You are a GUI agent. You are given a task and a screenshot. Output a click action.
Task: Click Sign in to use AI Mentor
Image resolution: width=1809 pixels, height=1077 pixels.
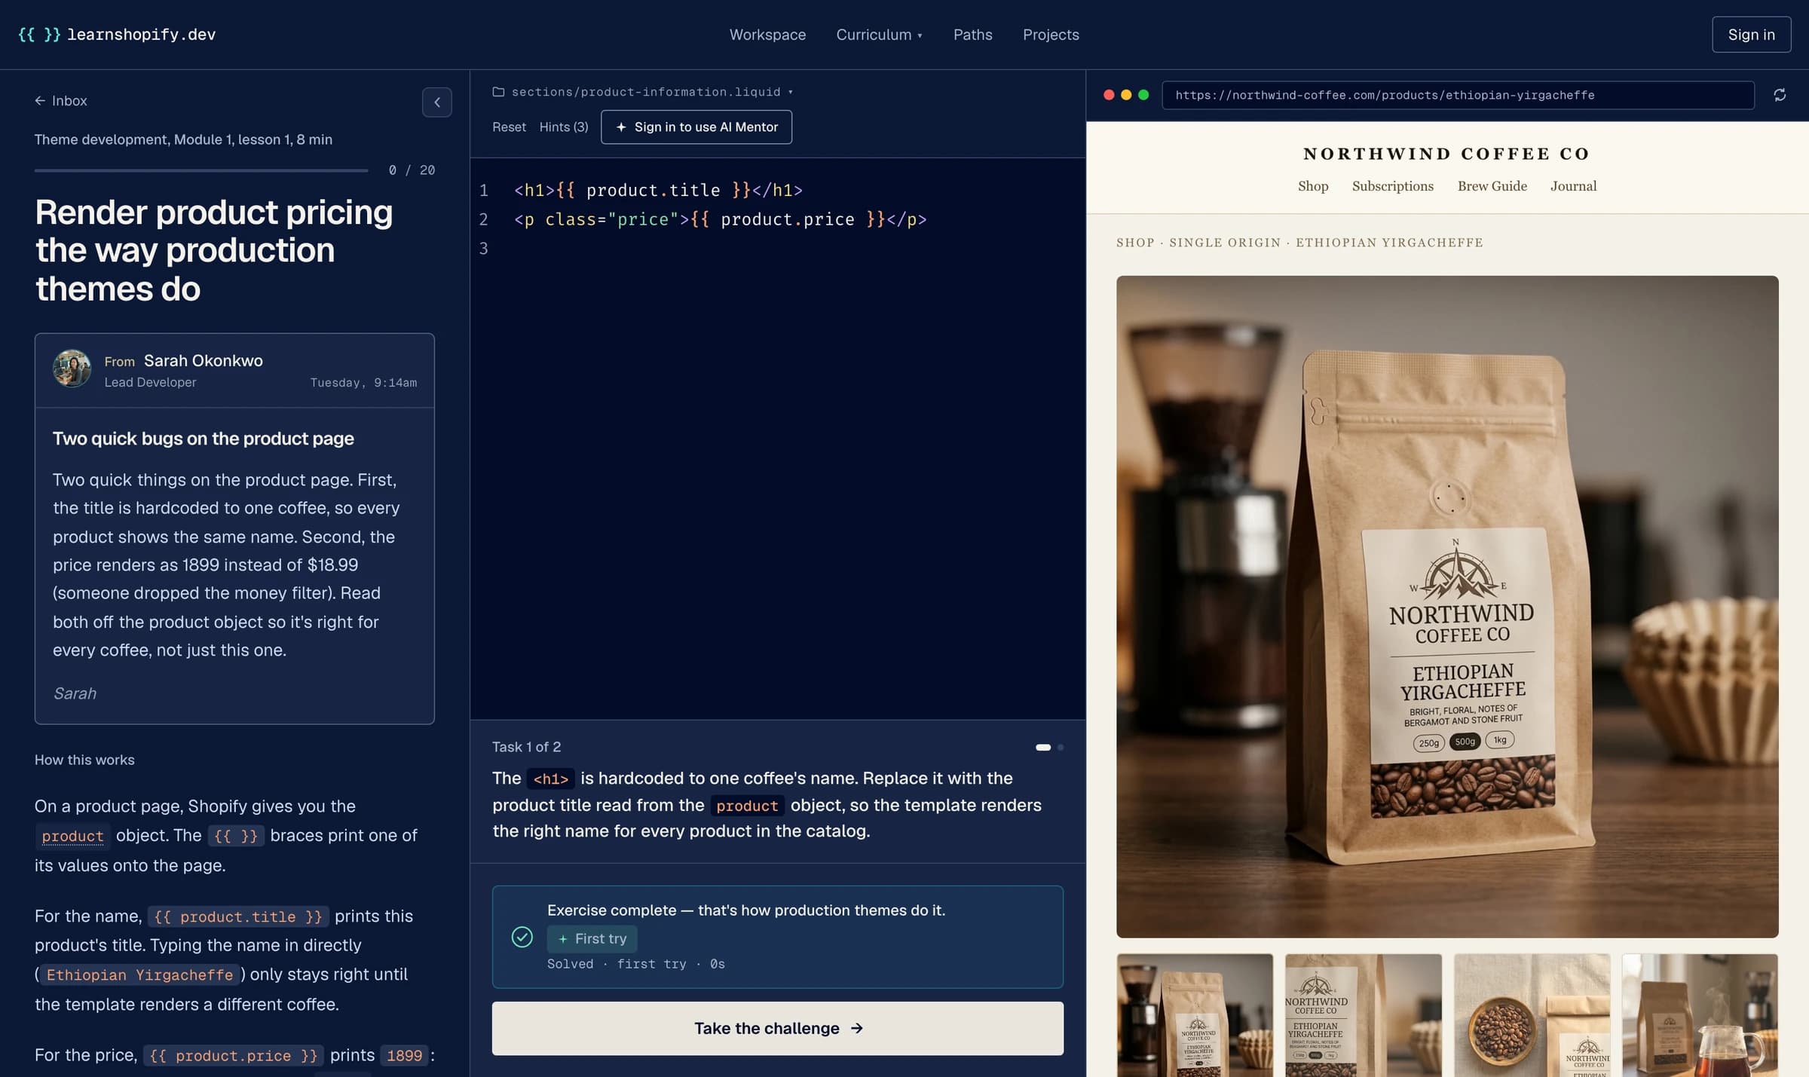(x=696, y=127)
